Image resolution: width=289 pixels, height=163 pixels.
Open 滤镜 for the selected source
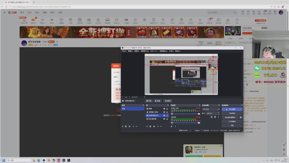[158, 101]
